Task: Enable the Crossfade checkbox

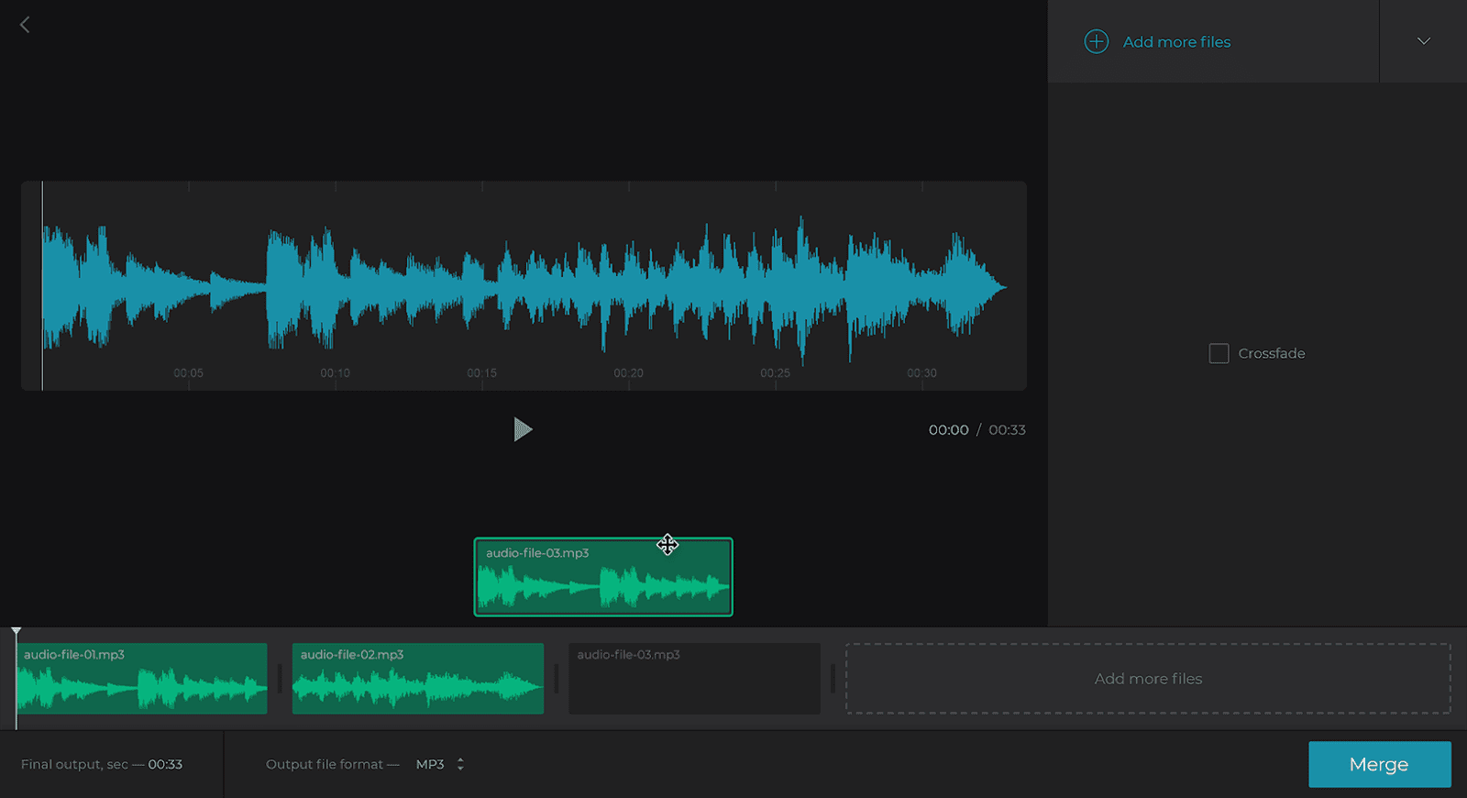Action: click(1219, 353)
